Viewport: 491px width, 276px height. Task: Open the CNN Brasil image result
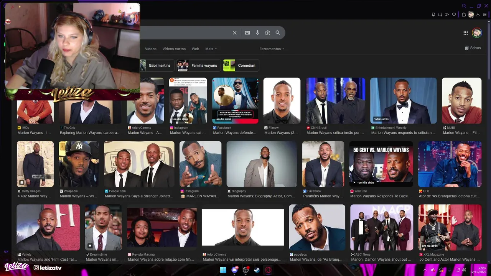tap(335, 101)
